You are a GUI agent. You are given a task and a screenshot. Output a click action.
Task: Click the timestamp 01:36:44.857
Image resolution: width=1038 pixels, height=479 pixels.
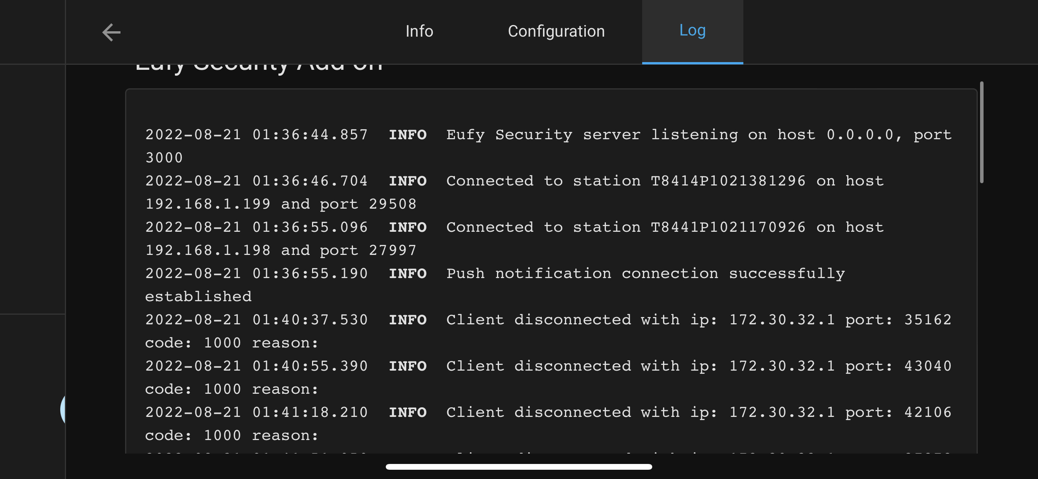coord(310,135)
